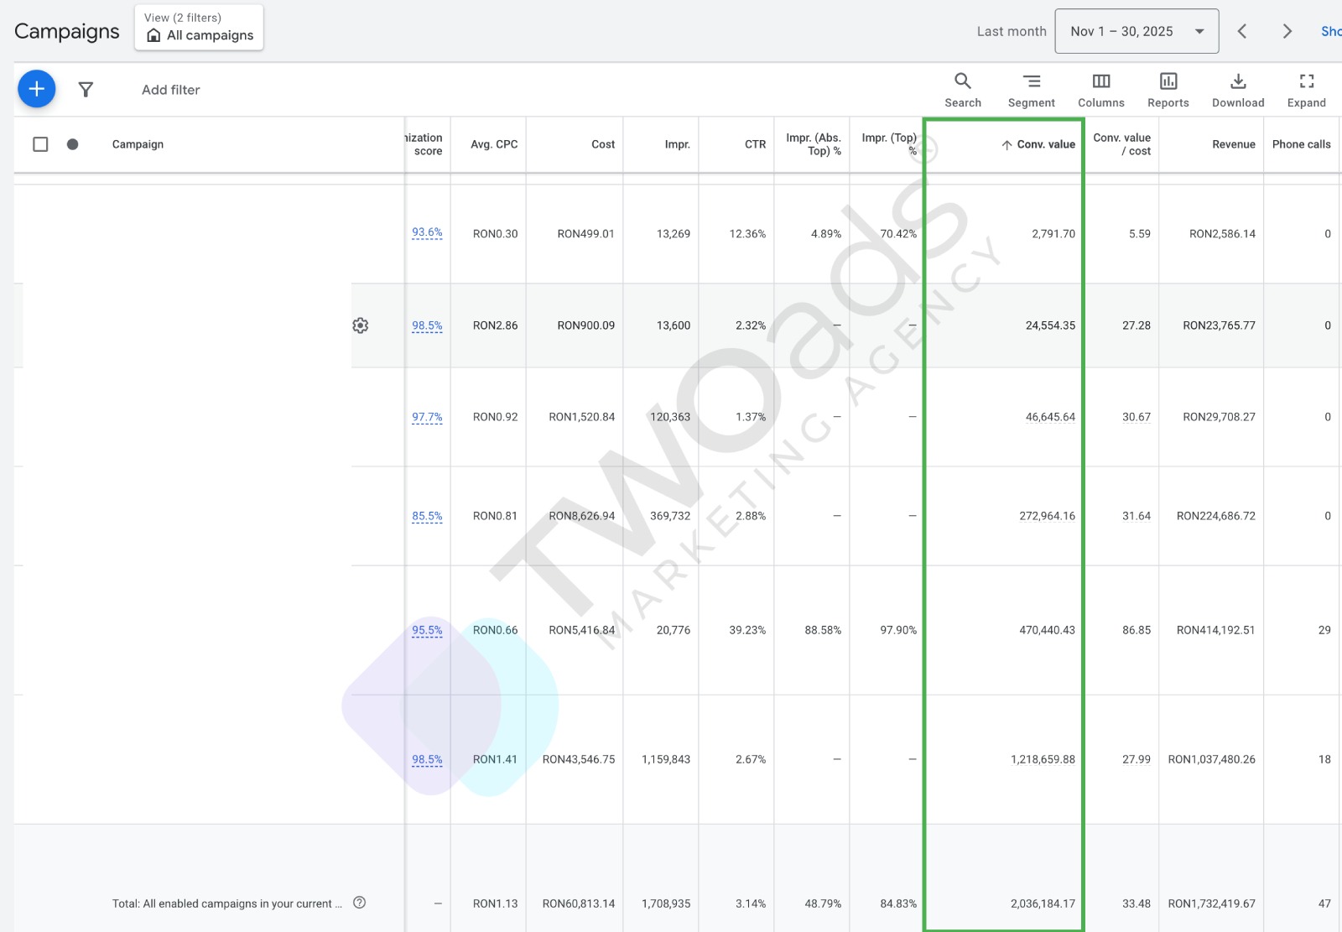This screenshot has width=1342, height=932.
Task: Download the campaign table
Action: pos(1237,90)
